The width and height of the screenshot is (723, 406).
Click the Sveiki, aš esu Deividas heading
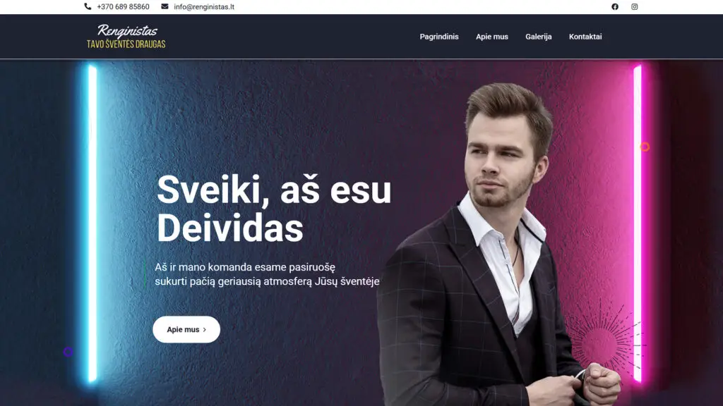[274, 209]
